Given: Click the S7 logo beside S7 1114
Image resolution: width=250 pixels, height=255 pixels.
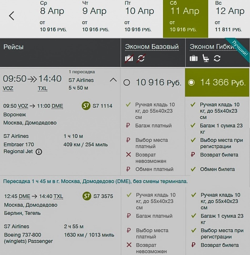Looking at the screenshot, I should tap(86, 106).
